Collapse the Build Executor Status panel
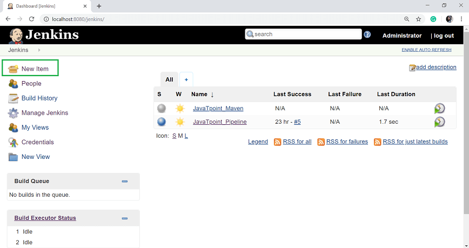The height and width of the screenshot is (248, 469). [125, 218]
